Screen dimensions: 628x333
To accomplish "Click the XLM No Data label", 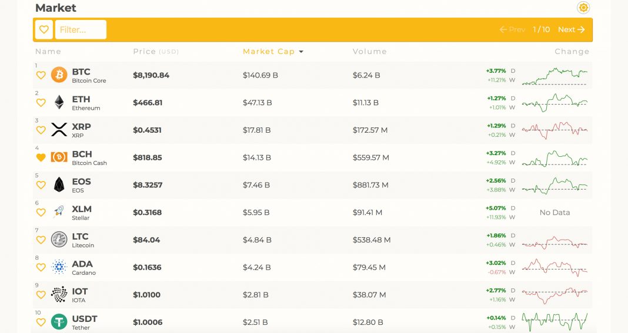I will (x=554, y=213).
